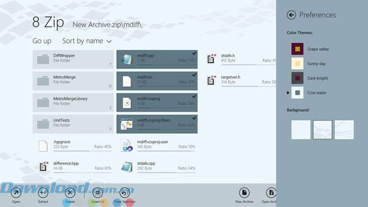Click the Go up link
Viewport: 368px width, 207px height.
click(42, 41)
